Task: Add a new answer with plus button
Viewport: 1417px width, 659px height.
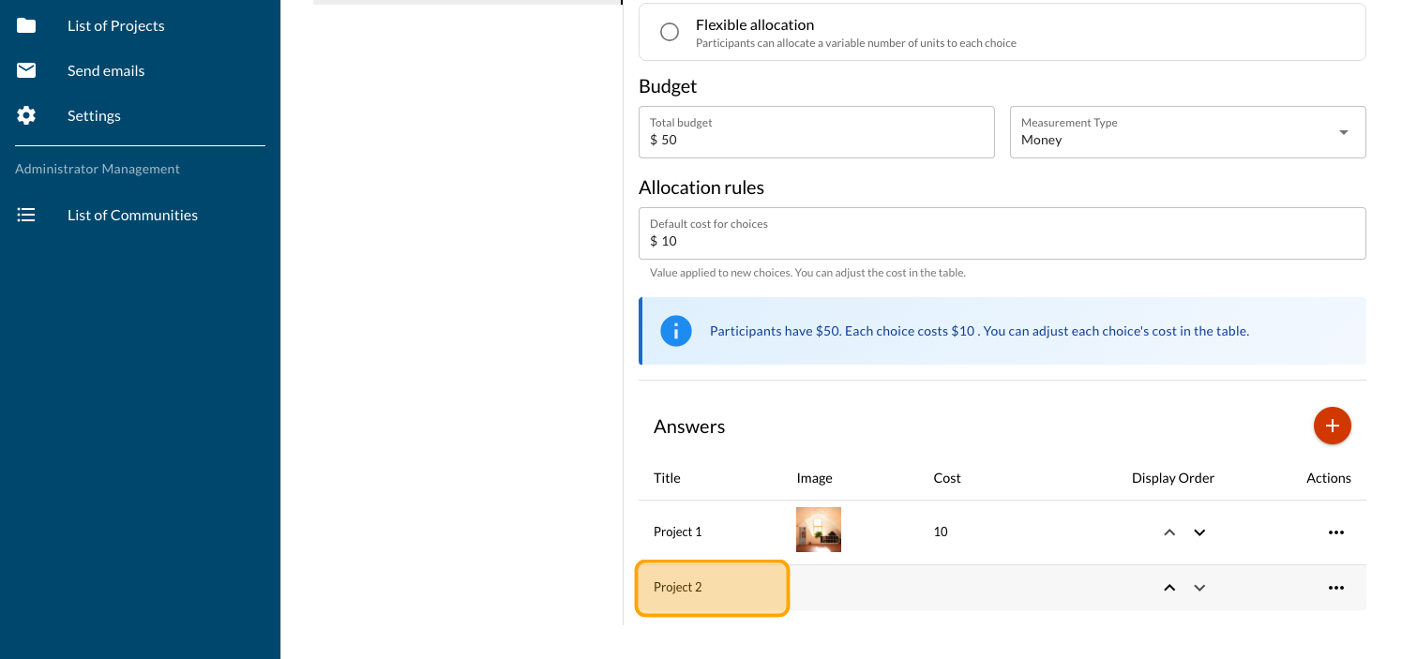Action: (x=1332, y=426)
